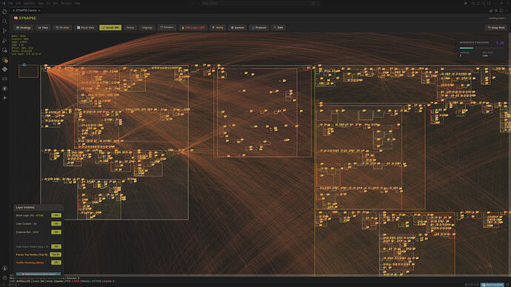Click the small minimap thumbnail box
Screen dimensions: 511x287
tap(28, 71)
